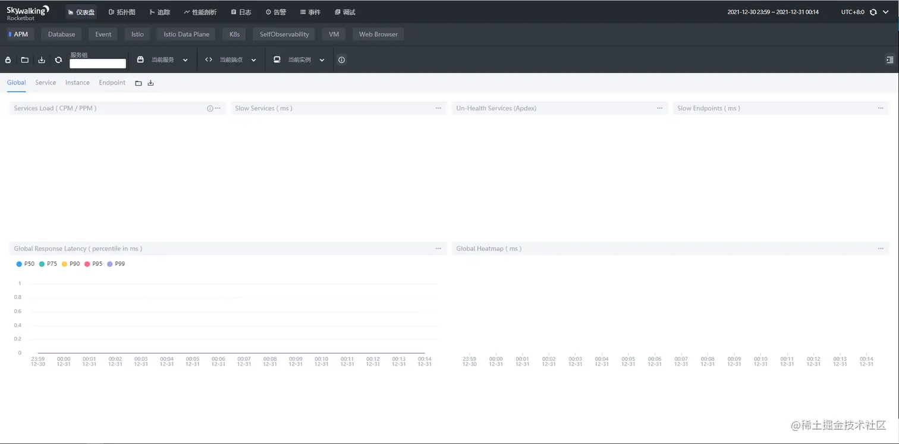Open the time range picker in the header
899x444 pixels.
point(773,12)
